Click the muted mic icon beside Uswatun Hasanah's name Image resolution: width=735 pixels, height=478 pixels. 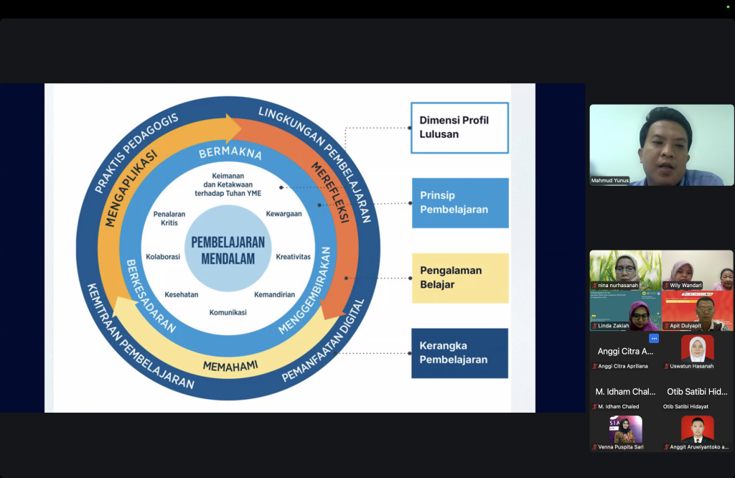667,367
